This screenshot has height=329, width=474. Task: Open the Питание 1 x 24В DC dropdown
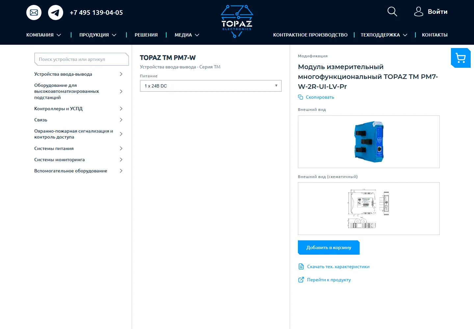tap(211, 86)
